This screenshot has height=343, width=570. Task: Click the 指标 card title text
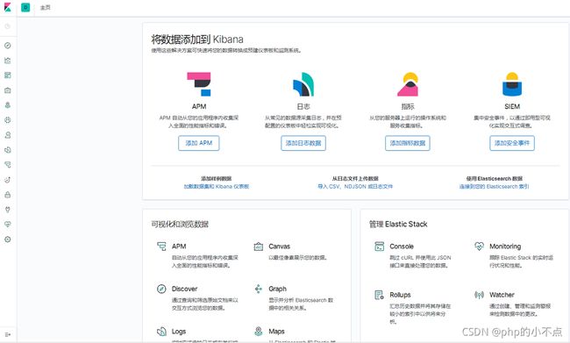(408, 106)
